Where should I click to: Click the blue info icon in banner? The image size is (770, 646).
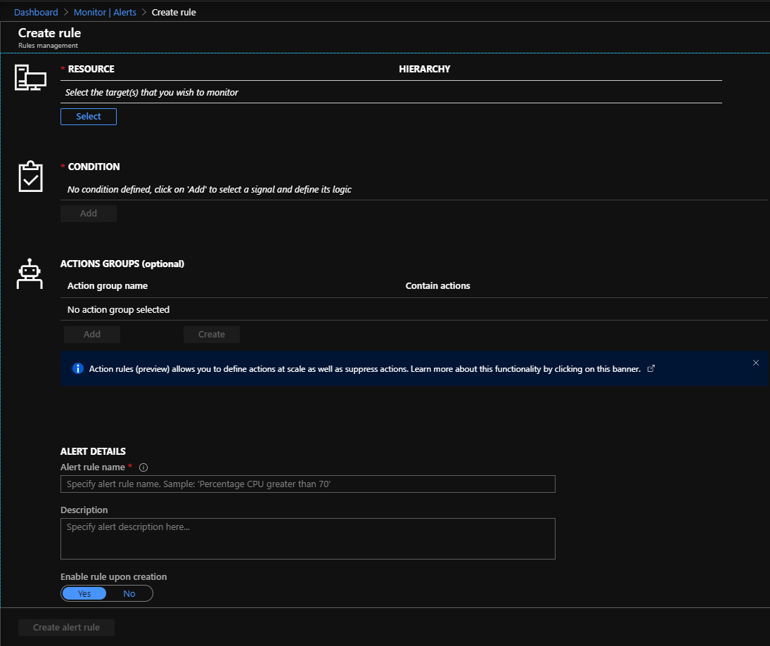tap(78, 369)
